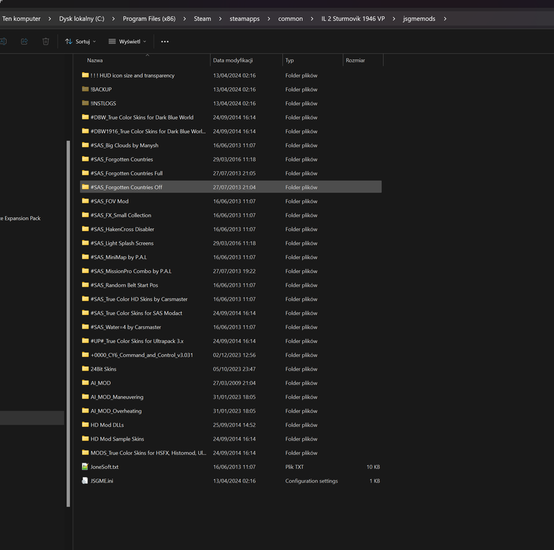Click the navigation pane vertical scrollbar
The width and height of the screenshot is (554, 550).
click(x=68, y=324)
